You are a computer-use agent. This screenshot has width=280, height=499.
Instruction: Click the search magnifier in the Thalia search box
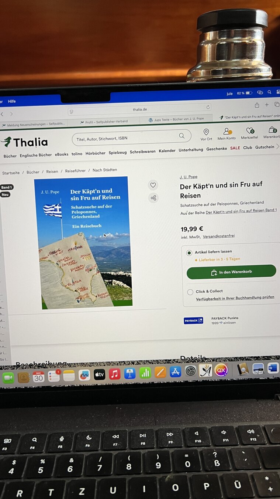182,136
